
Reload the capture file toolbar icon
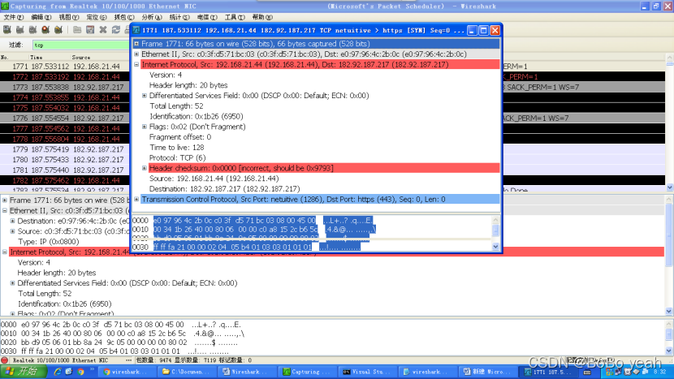click(115, 30)
